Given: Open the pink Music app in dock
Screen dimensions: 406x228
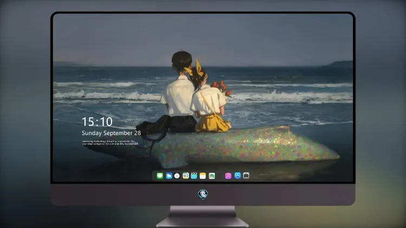Looking at the screenshot, I should click(228, 176).
